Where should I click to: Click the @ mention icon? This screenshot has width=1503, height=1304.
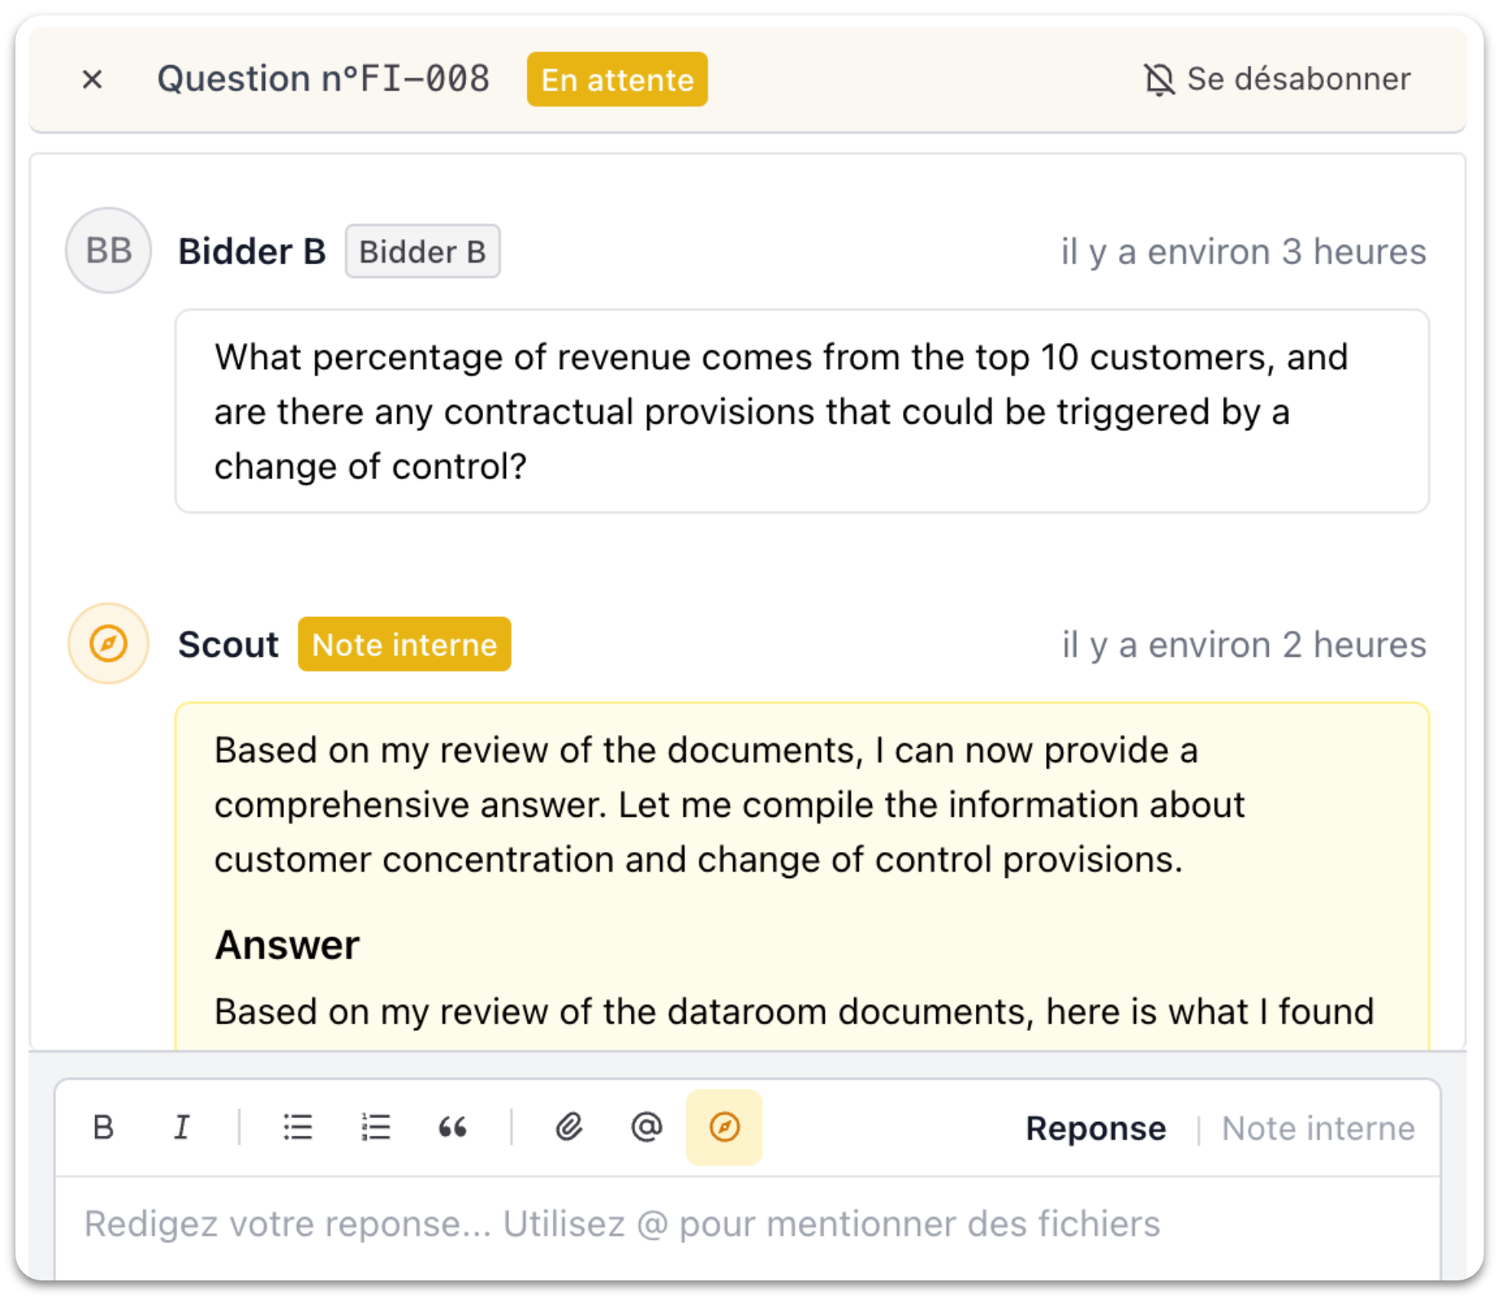tap(647, 1128)
